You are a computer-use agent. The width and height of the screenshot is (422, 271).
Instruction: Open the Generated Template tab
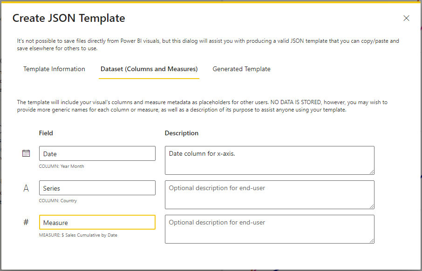241,69
